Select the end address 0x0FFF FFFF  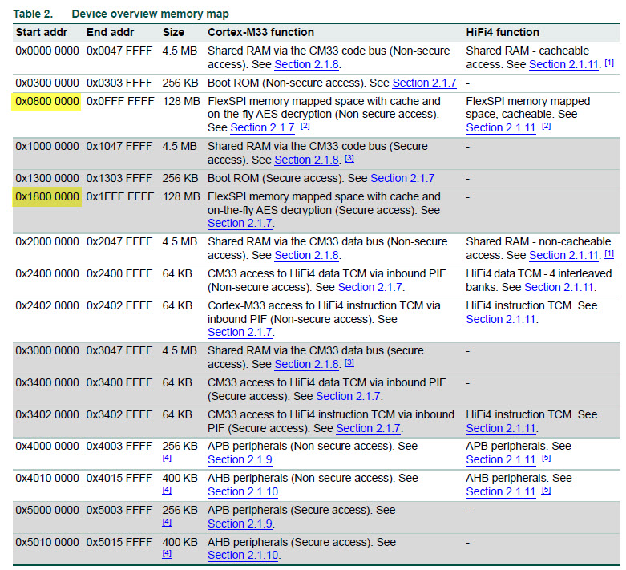coord(119,102)
